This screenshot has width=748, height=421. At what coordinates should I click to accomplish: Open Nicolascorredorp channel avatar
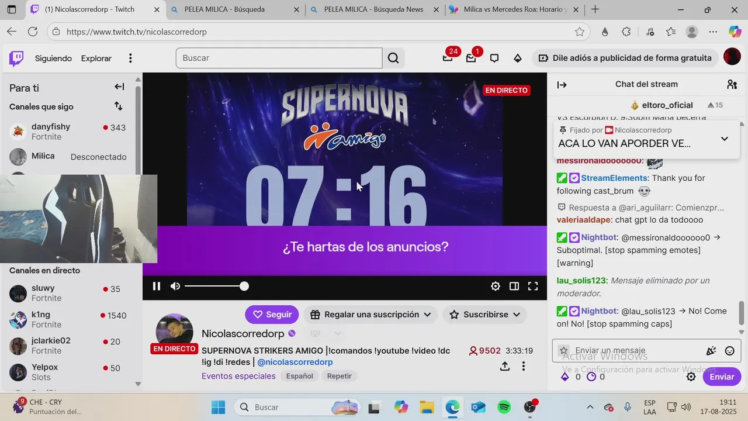tap(174, 332)
